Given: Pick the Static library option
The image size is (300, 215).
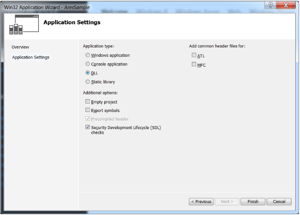Looking at the screenshot, I should [88, 82].
